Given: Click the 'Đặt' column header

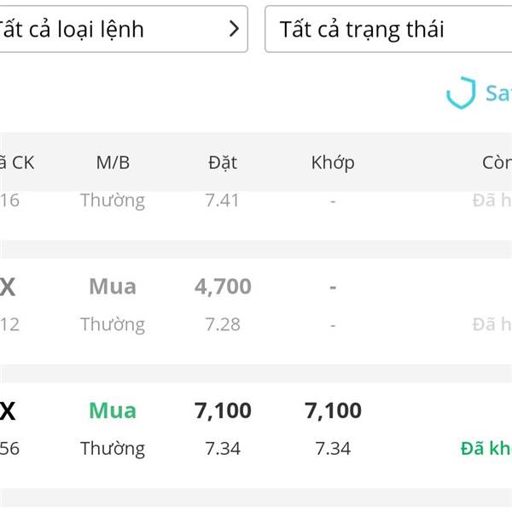Looking at the screenshot, I should coord(223,162).
